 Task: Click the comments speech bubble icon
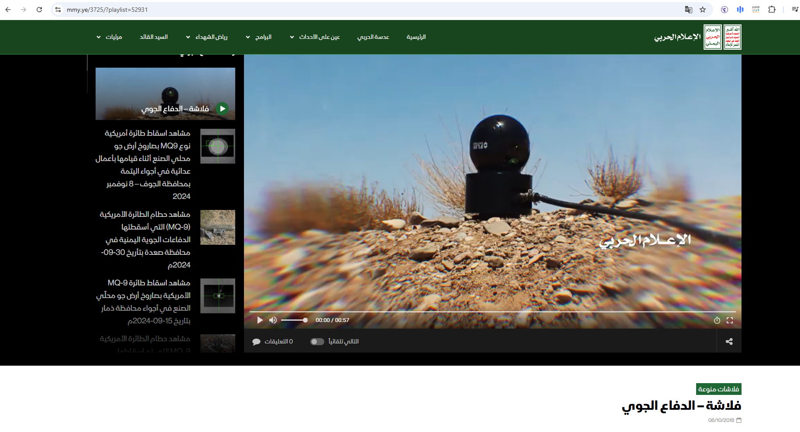pos(256,342)
